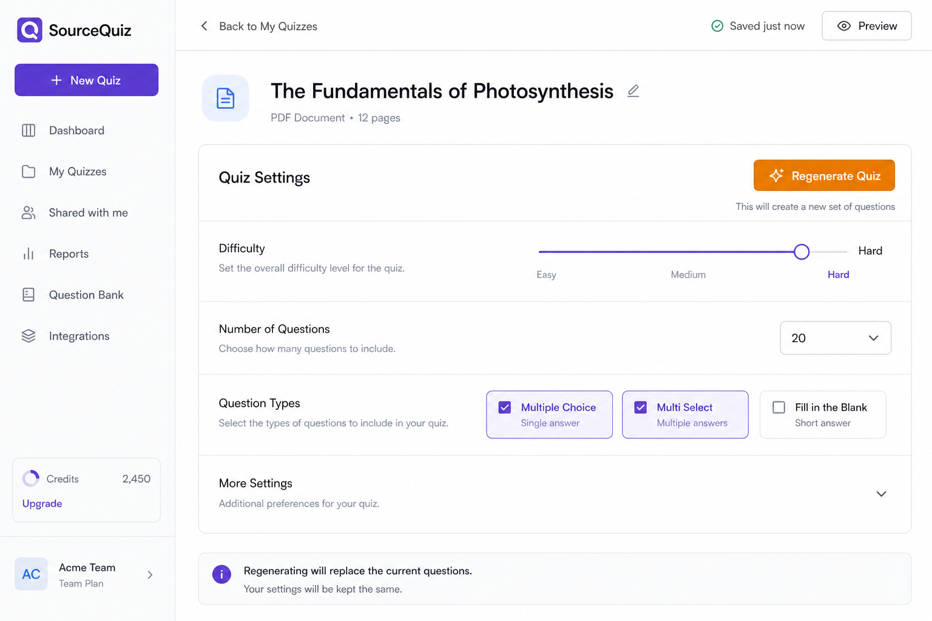The image size is (932, 621).
Task: Click the 'Set the overall difficulty level' description
Action: pyautogui.click(x=311, y=268)
